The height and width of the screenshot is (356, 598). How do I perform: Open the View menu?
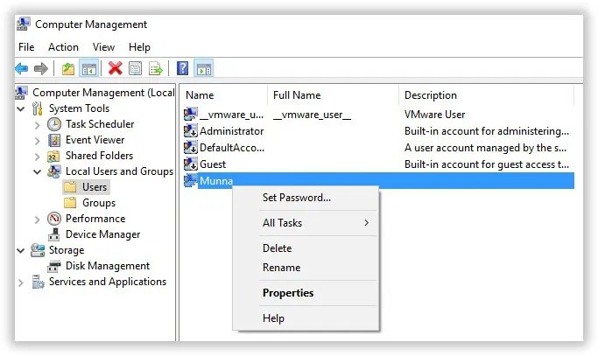click(x=103, y=47)
